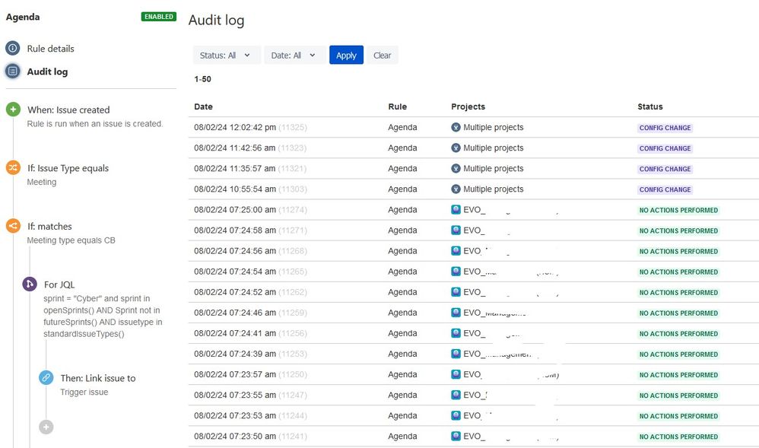Click Meeting type equals CB description

[x=71, y=240]
